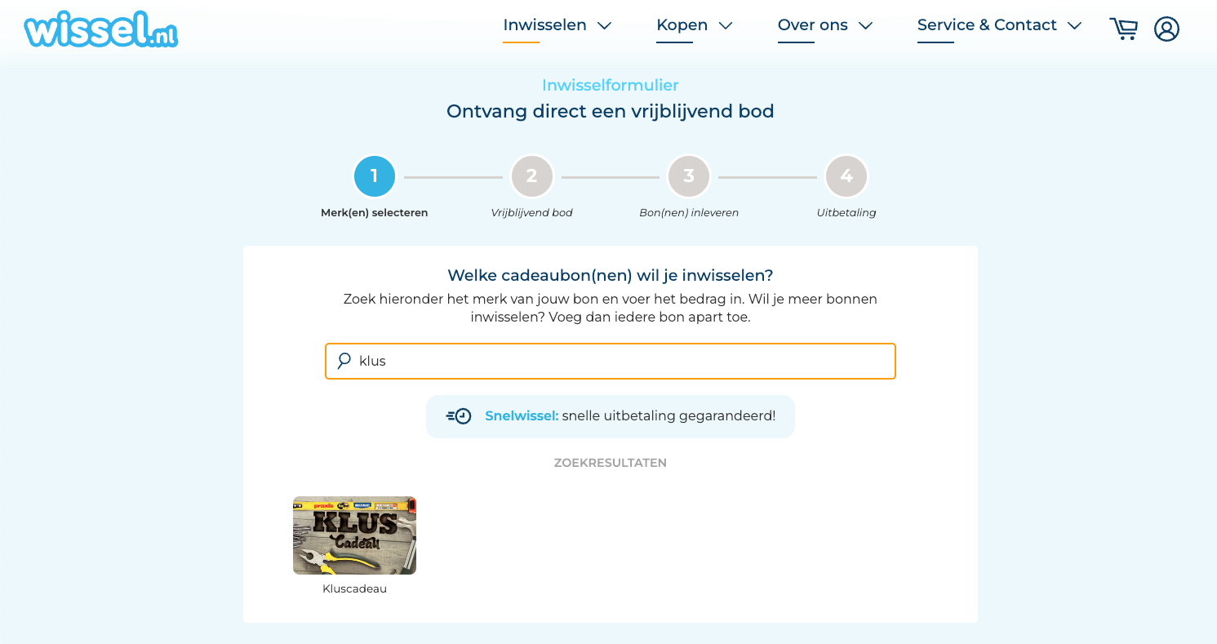Select step 4 Uitbetaling circle
The width and height of the screenshot is (1217, 644).
(846, 176)
